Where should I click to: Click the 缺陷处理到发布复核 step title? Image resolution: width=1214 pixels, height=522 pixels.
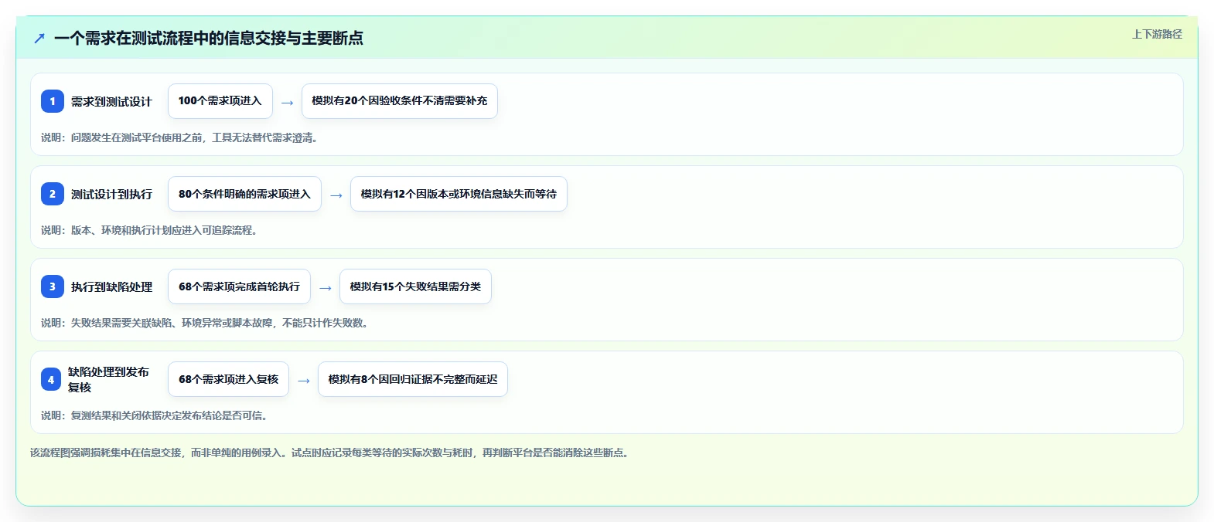pos(108,379)
